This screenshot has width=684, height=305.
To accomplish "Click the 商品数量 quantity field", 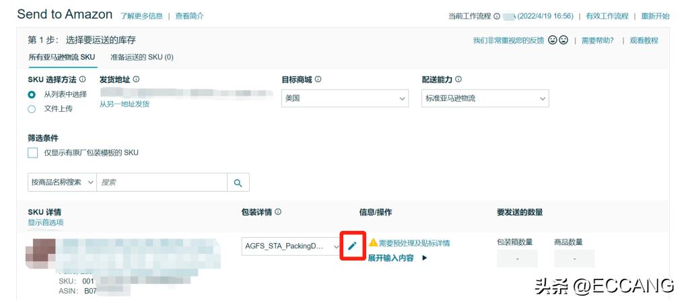I will [574, 259].
